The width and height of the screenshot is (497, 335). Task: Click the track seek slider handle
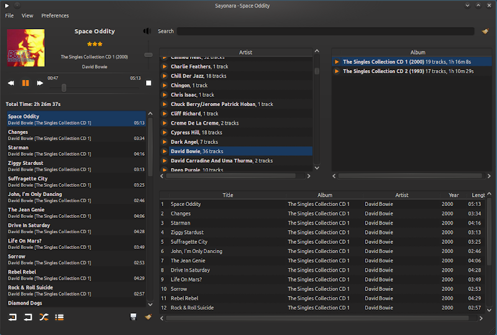(64, 87)
